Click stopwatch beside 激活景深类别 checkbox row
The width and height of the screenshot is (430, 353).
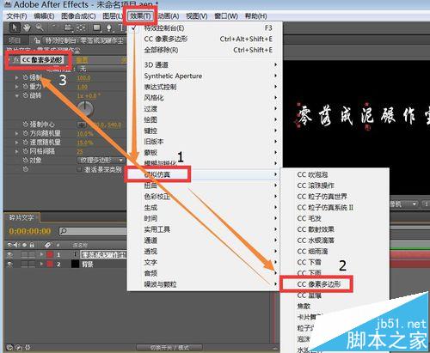(26, 169)
